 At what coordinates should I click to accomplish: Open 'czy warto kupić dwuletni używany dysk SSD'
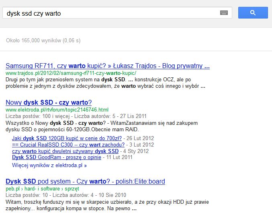(x=65, y=151)
